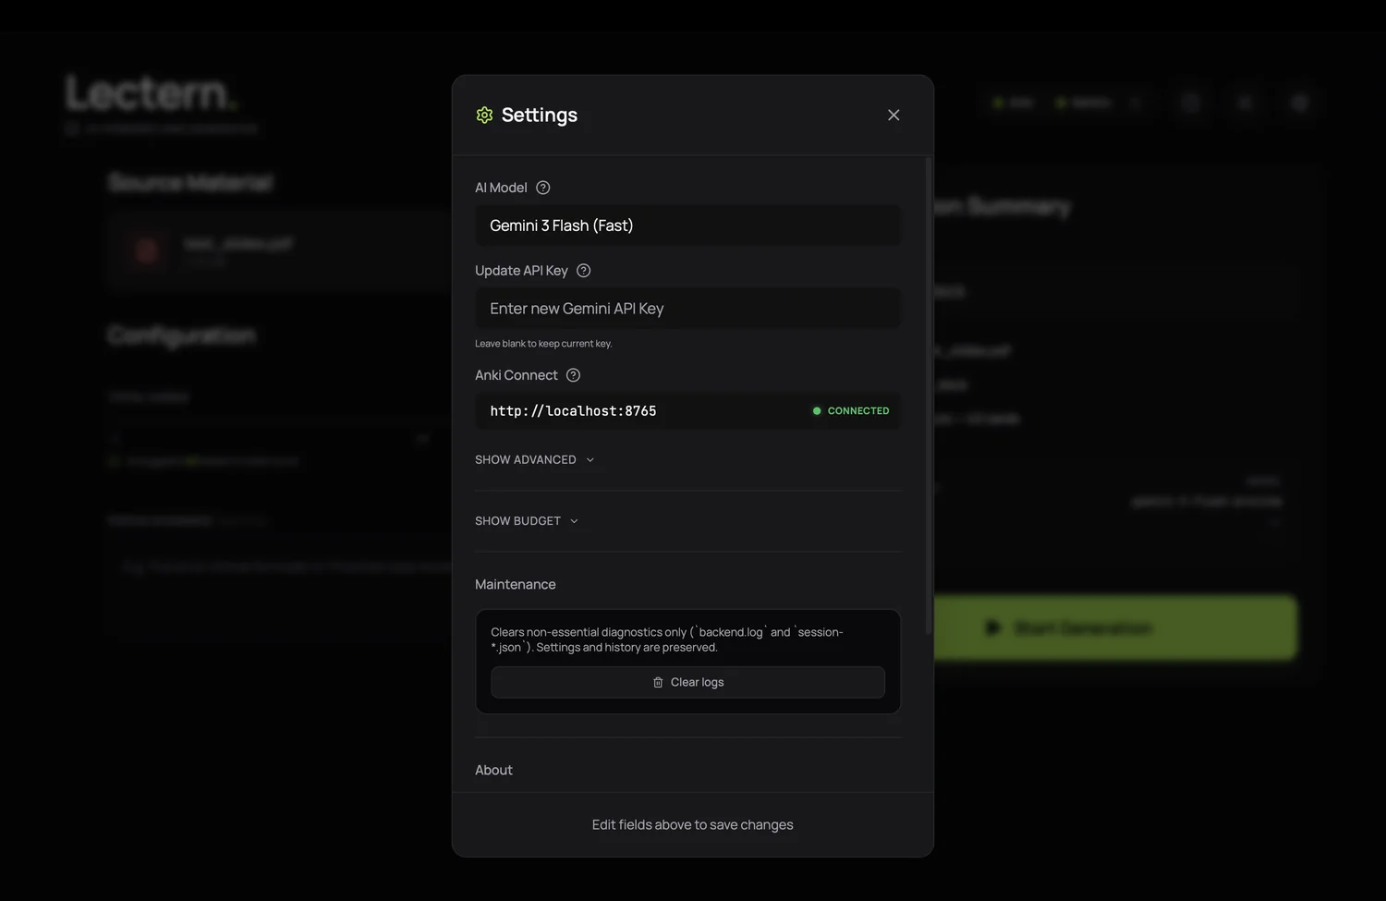Screen dimensions: 1386x901
Task: Click the Show Budget chevron arrow
Action: [574, 521]
